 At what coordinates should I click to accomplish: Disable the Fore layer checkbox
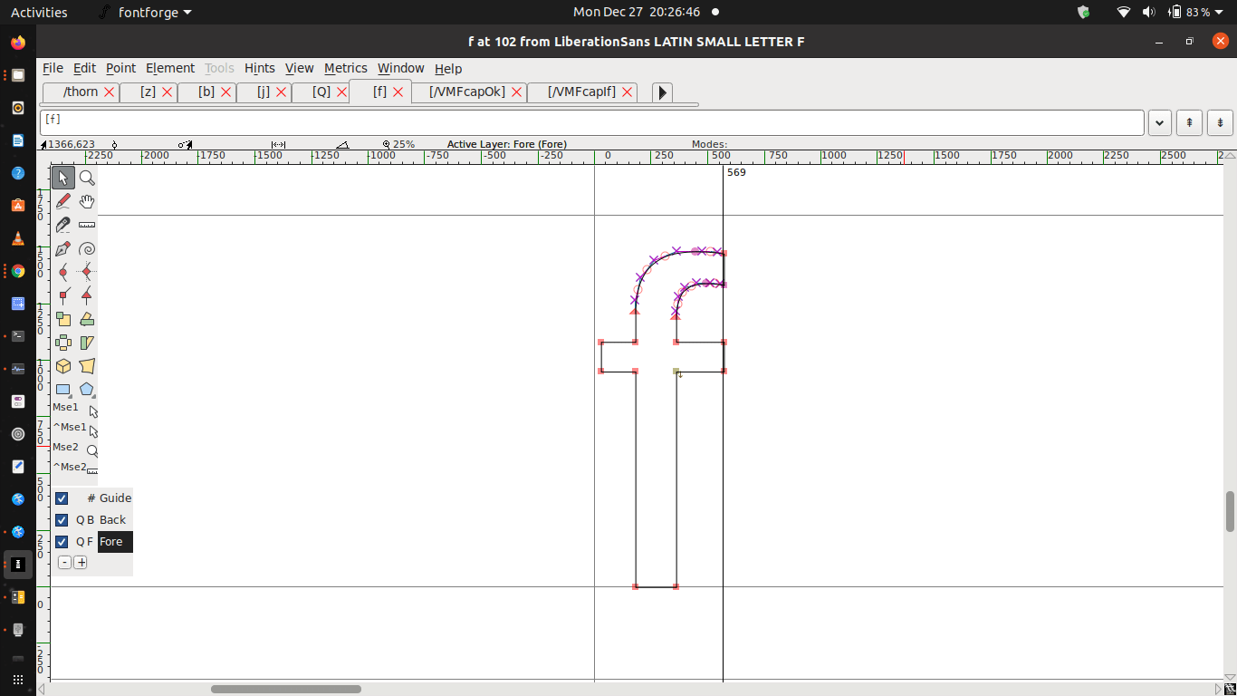point(61,541)
